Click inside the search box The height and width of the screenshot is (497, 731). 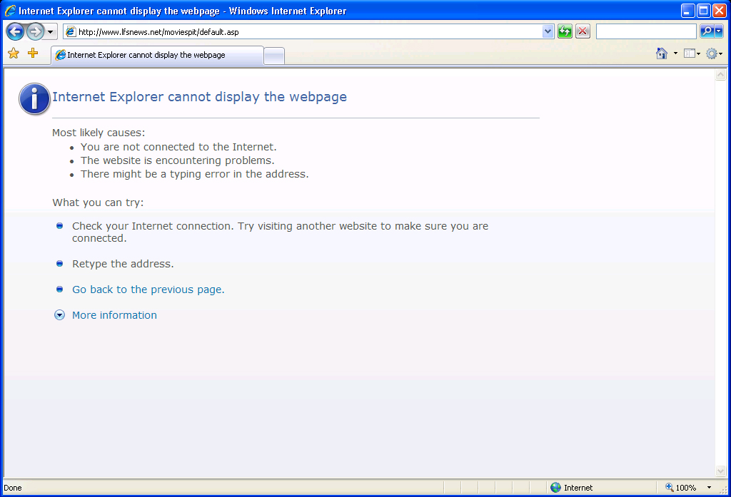tap(646, 31)
